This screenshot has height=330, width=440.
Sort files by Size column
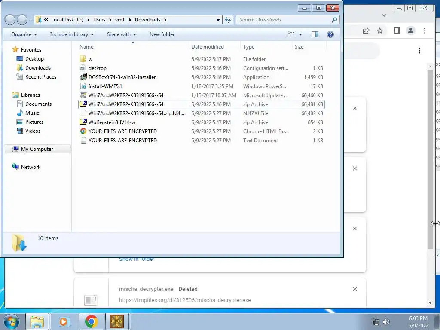[299, 46]
